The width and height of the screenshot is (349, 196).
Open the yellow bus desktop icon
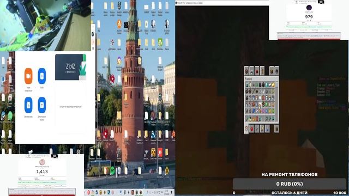pos(153,152)
